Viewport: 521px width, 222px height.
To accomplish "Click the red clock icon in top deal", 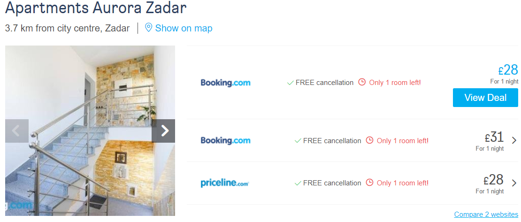I will tap(362, 82).
